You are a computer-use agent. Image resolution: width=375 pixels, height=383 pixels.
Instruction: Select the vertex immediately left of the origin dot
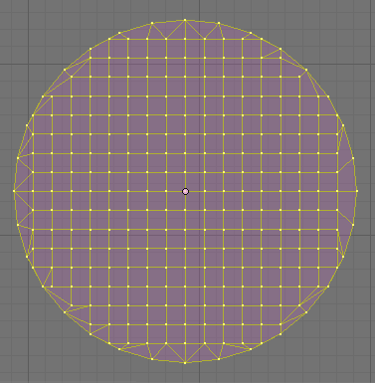[166, 191]
